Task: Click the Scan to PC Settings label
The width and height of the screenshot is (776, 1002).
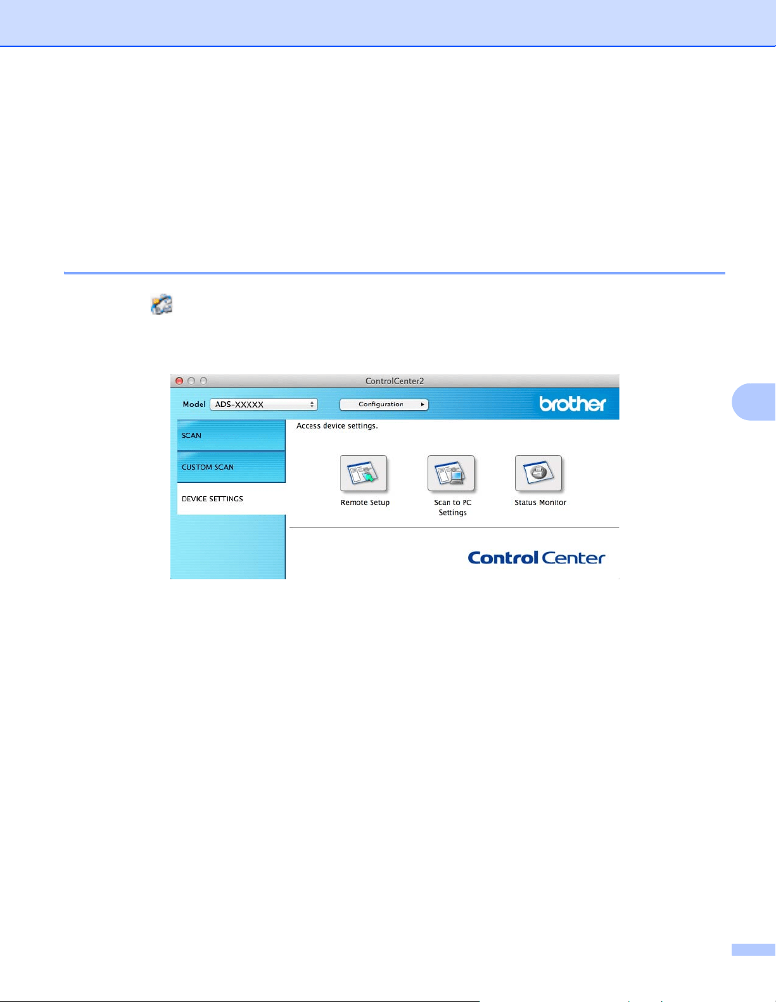Action: pyautogui.click(x=452, y=508)
